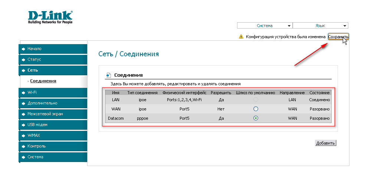This screenshot has width=368, height=169.
Task: Open the Система dropdown menu
Action: point(265,26)
